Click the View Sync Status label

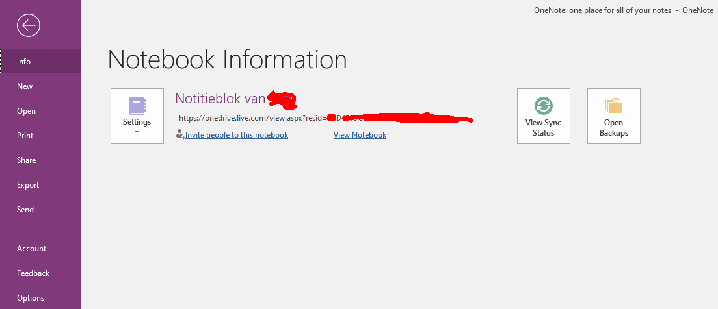click(x=543, y=128)
